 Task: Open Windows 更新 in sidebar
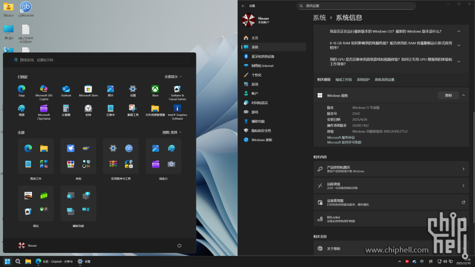pos(273,140)
